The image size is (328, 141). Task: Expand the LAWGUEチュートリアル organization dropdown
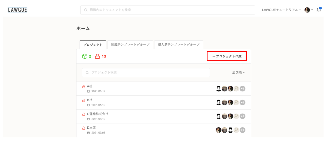pos(281,10)
